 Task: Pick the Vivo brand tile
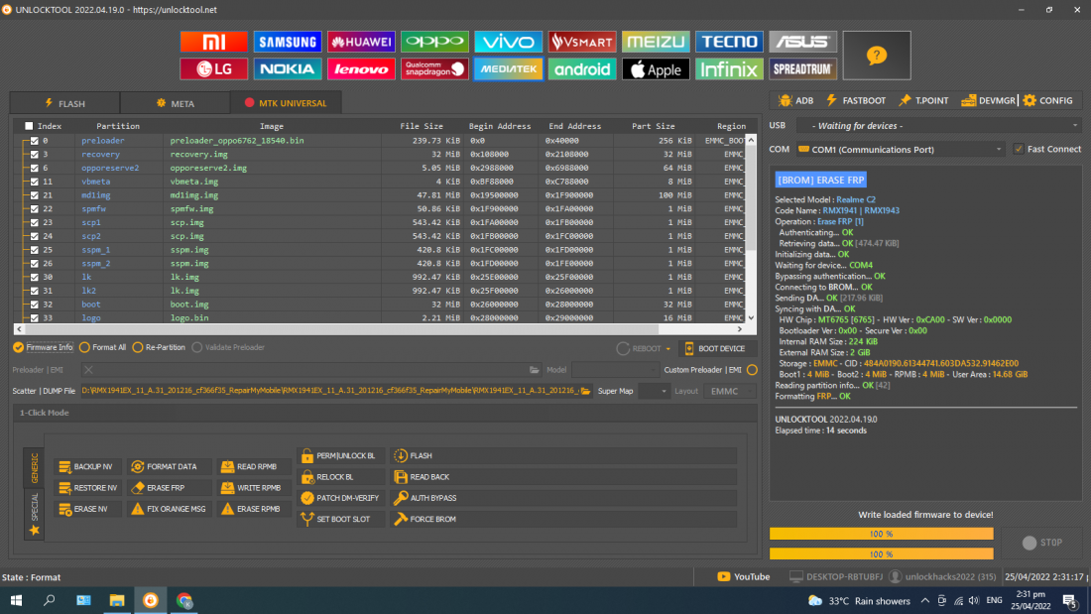(x=509, y=42)
